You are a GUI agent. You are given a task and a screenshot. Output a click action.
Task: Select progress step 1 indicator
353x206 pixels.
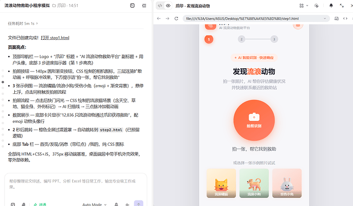point(209,39)
